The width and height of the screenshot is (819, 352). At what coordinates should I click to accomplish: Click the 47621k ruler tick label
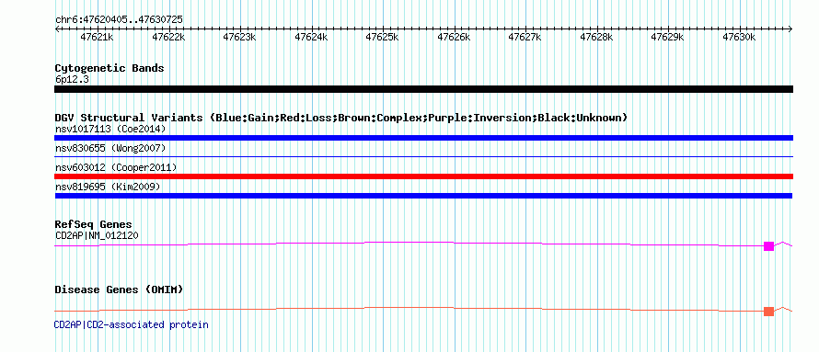coord(98,38)
